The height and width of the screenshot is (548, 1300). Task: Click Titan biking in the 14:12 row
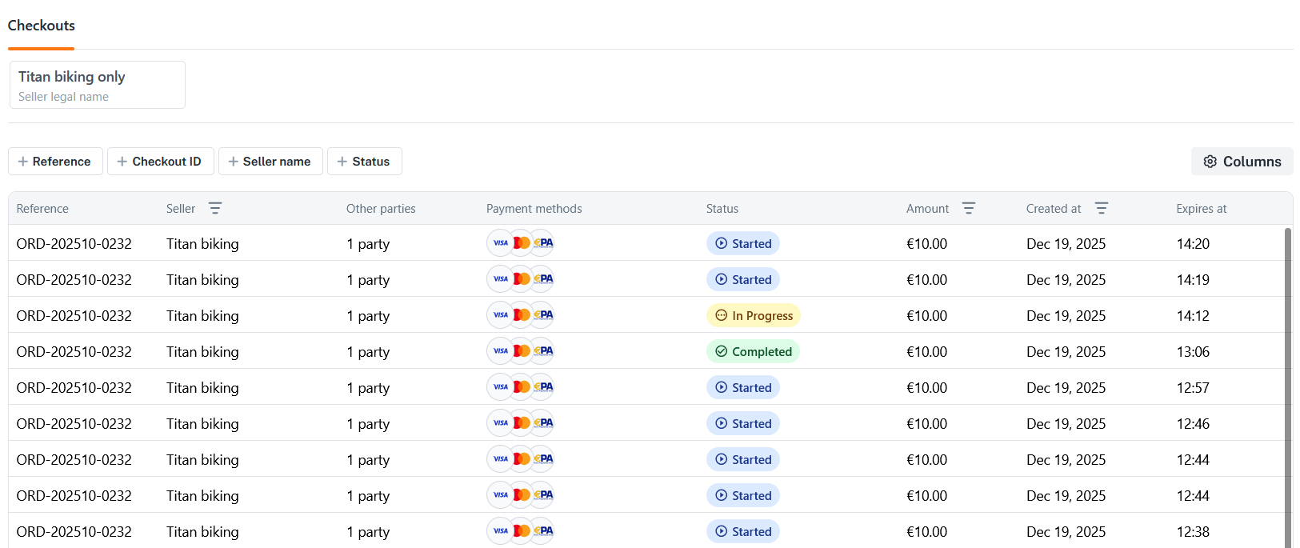pos(202,315)
